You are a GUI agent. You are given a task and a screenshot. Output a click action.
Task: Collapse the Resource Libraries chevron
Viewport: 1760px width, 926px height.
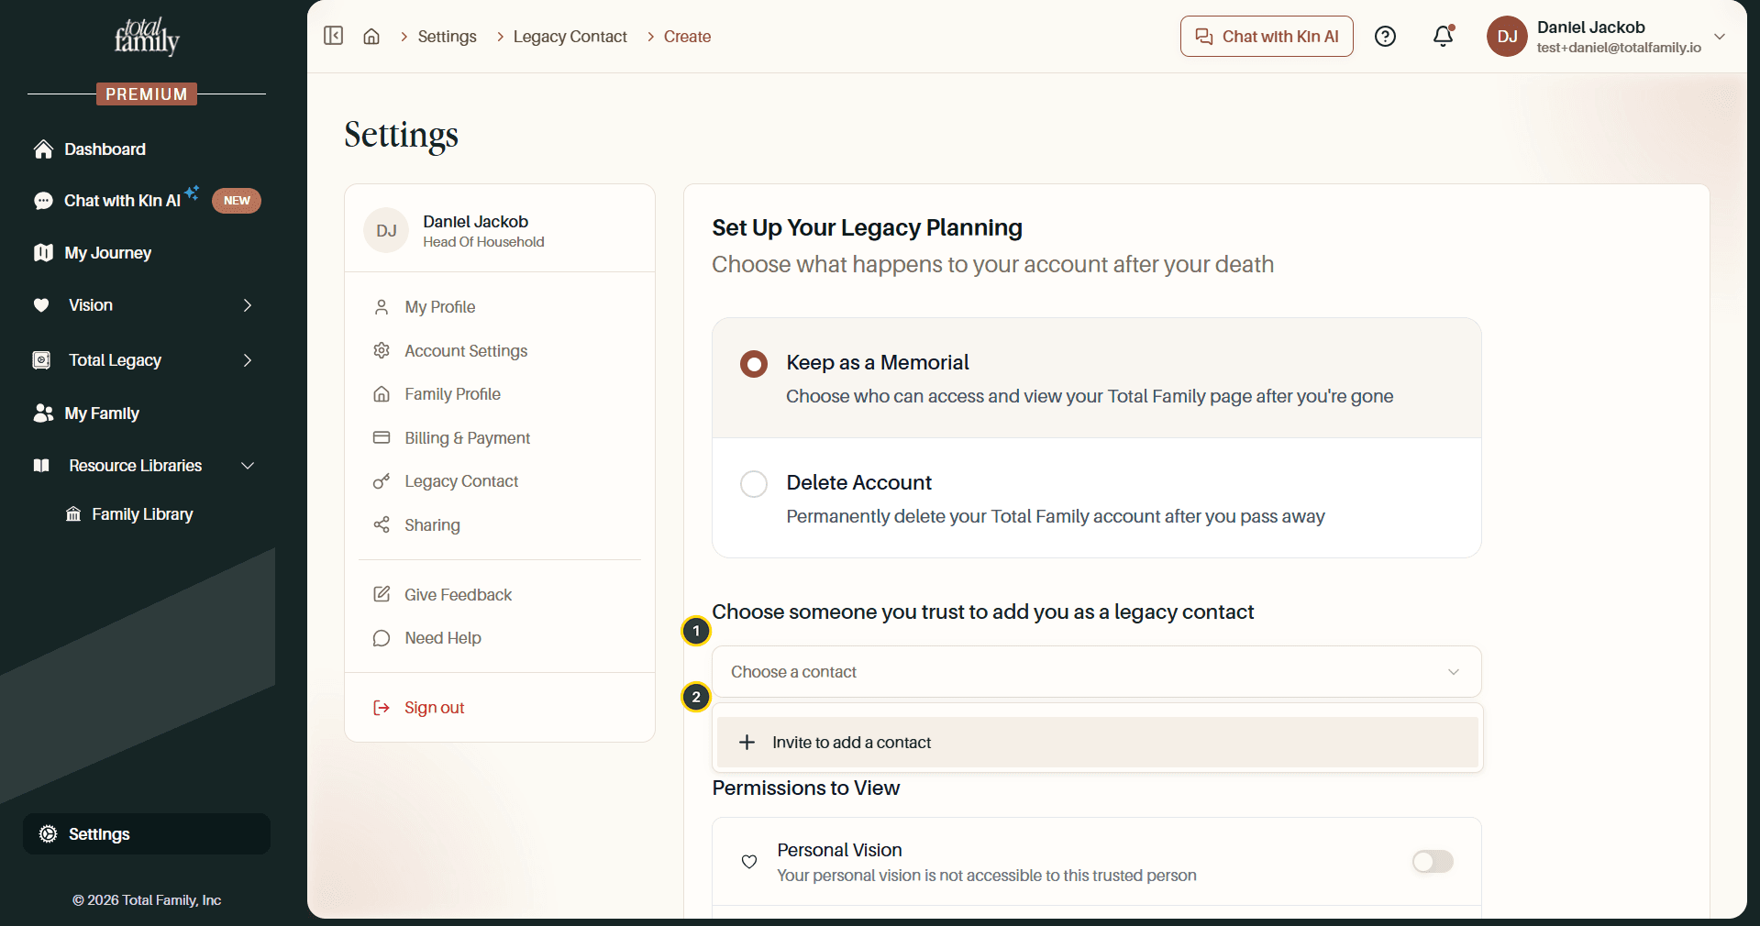[x=248, y=466]
